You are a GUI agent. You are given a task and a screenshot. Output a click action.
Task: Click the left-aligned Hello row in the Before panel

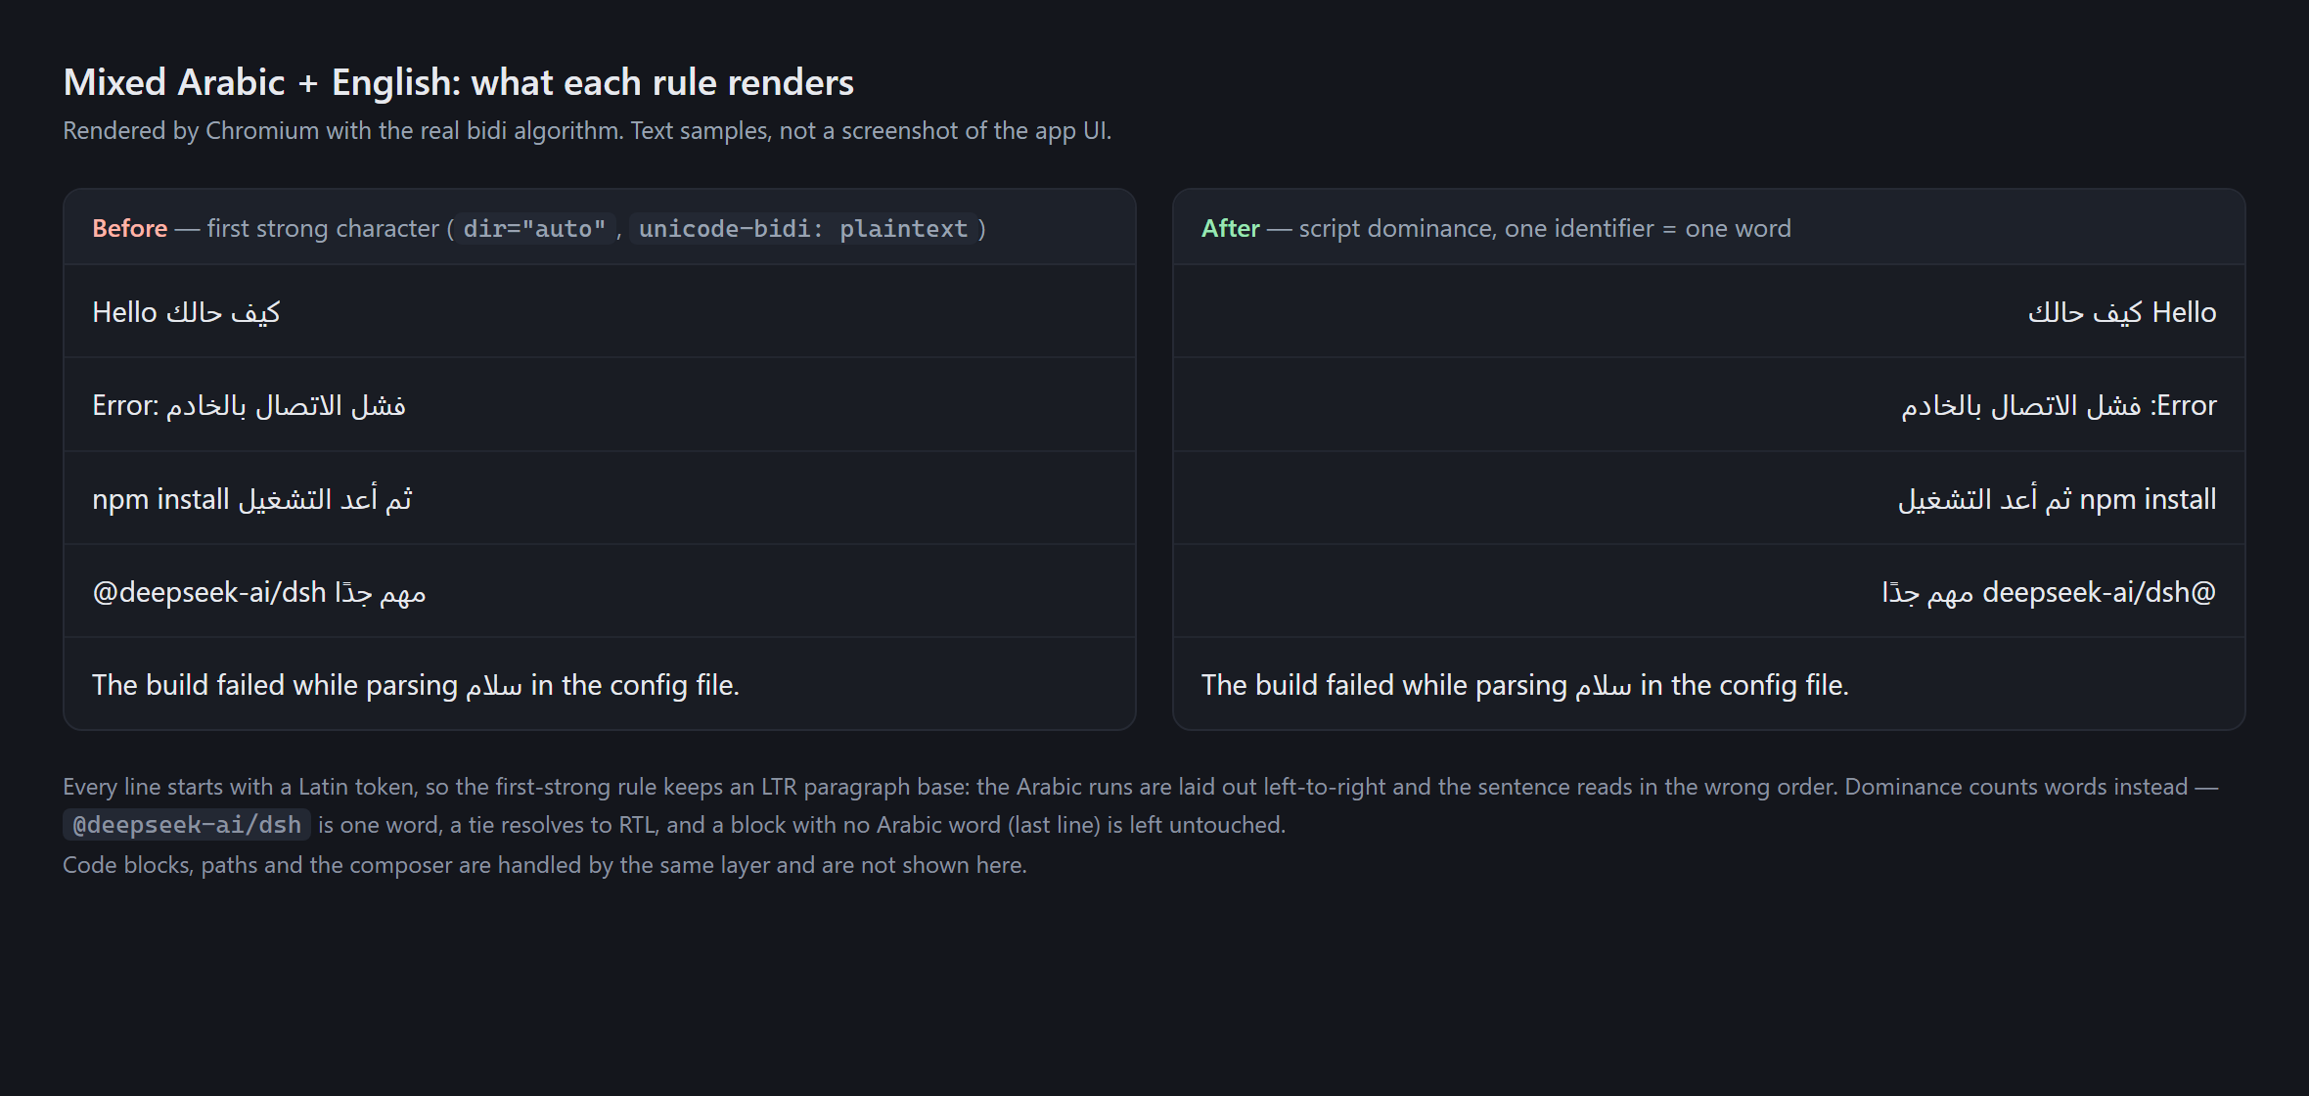click(x=600, y=312)
